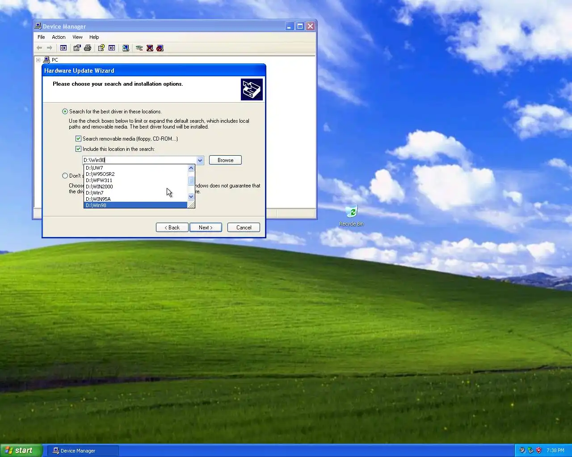
Task: Collapse the PC tree node
Action: click(x=38, y=60)
